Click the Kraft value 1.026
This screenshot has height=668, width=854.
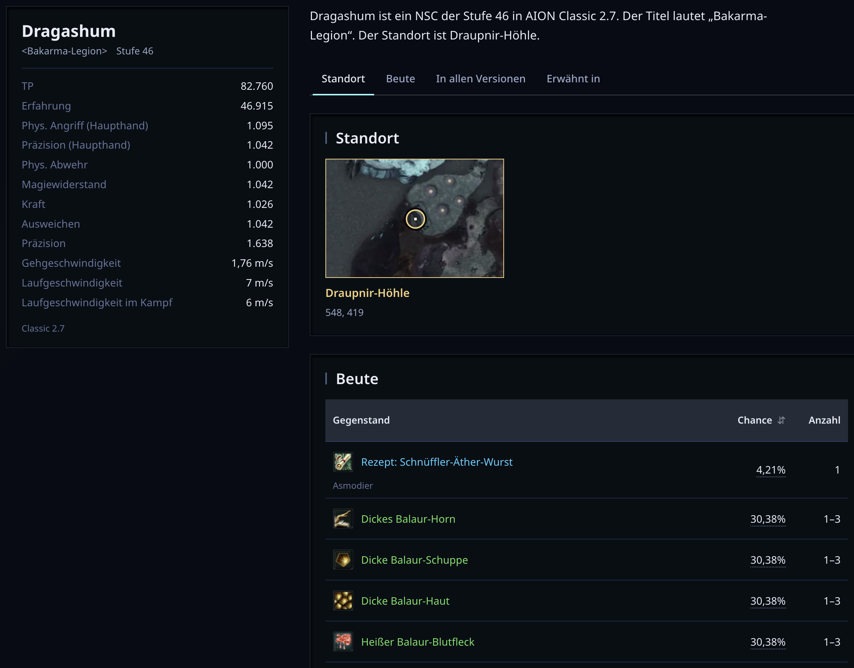click(259, 204)
